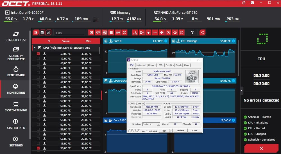The height and width of the screenshot is (154, 281).
Task: Check the 42,00 °C / 31,00 °C row checkbox
Action: [x=38, y=68]
